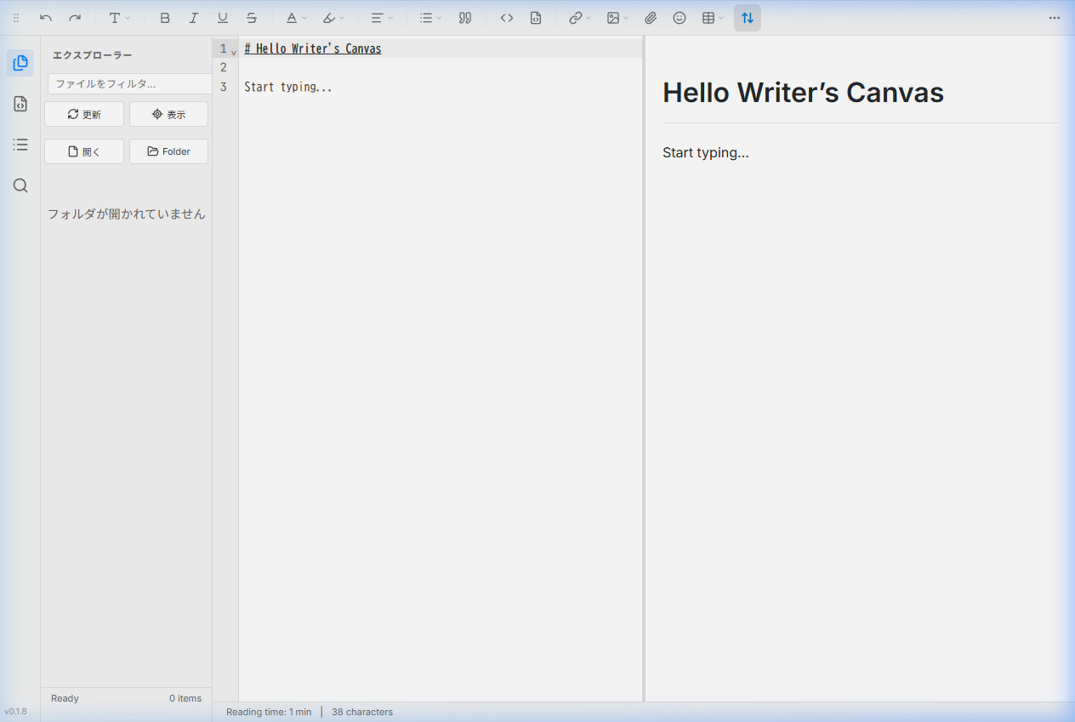
Task: Attach a file with the paperclip icon
Action: point(651,18)
